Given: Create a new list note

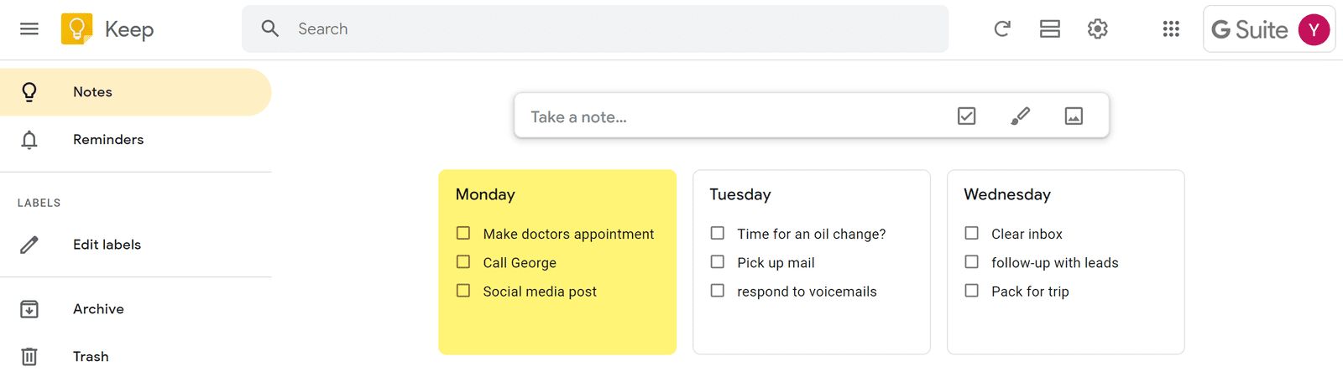Looking at the screenshot, I should point(967,116).
